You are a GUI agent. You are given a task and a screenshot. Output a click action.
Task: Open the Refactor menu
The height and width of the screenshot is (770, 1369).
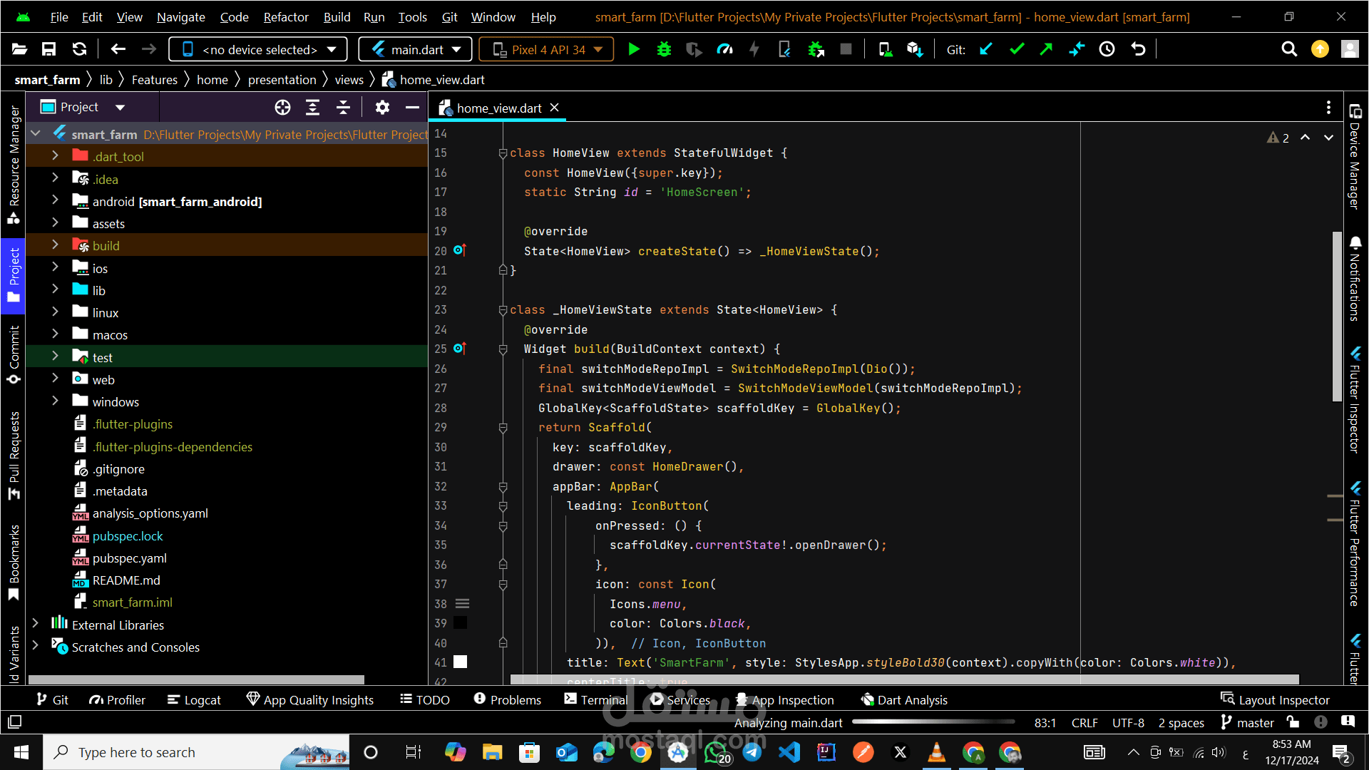pyautogui.click(x=285, y=17)
